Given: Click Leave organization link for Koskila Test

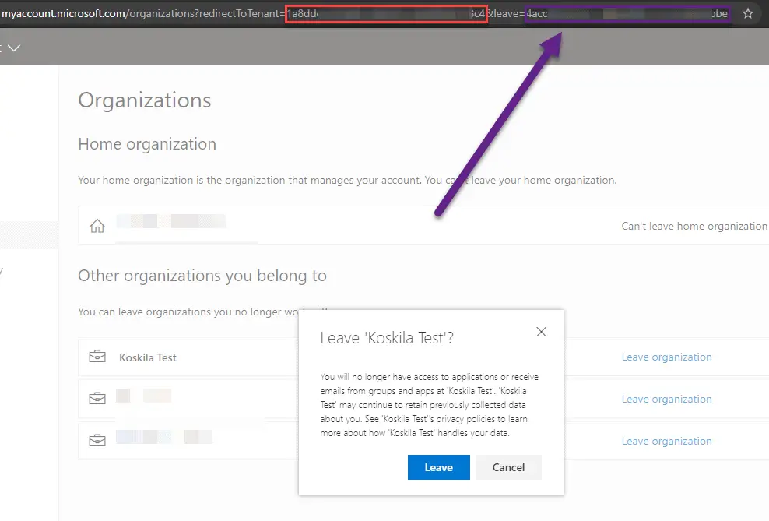Looking at the screenshot, I should 666,357.
